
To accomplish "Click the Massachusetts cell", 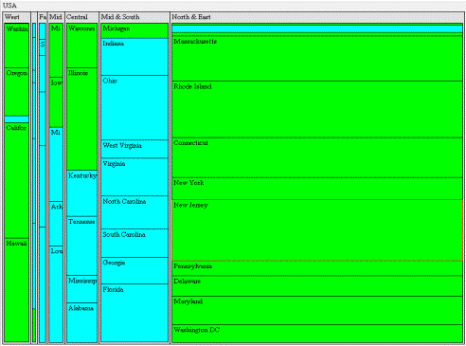I will tap(317, 59).
